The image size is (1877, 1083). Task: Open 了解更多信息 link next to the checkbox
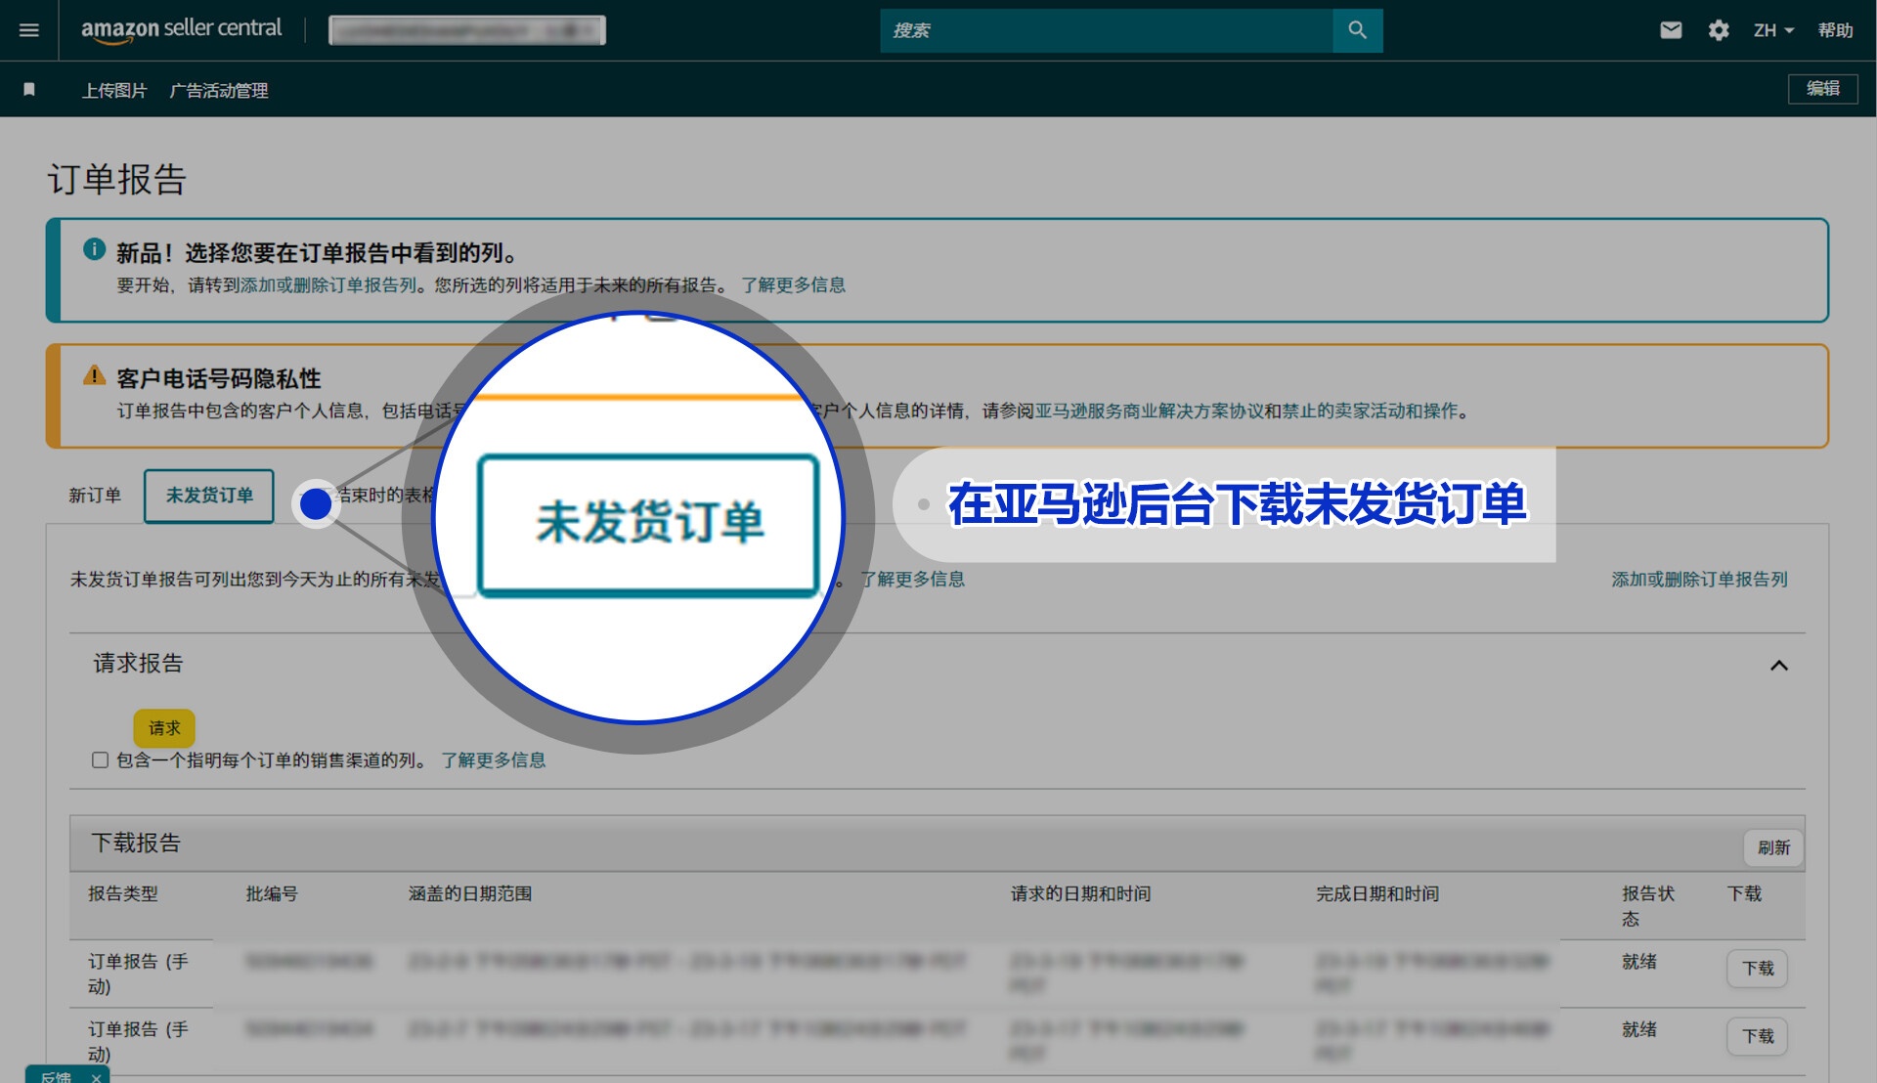coord(493,759)
